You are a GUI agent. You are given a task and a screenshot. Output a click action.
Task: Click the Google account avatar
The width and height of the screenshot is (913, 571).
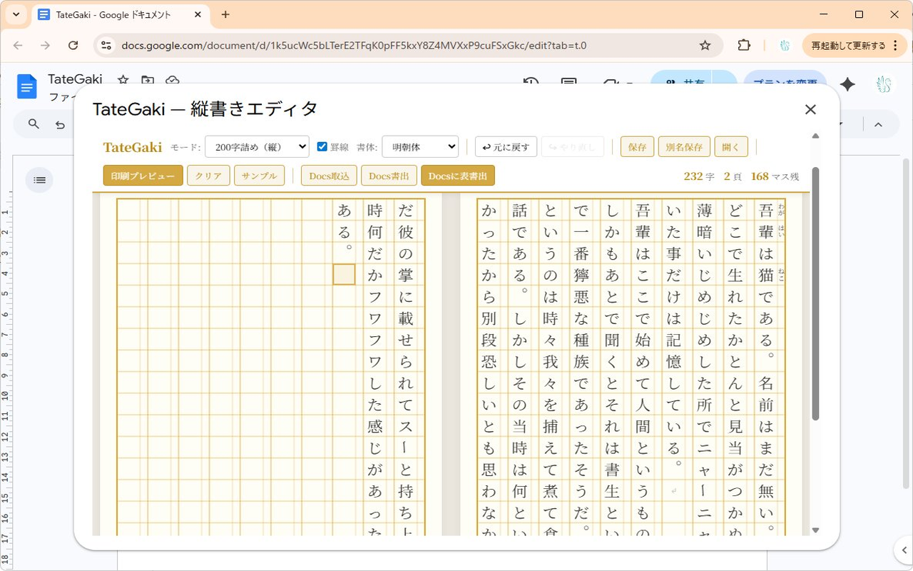[884, 84]
